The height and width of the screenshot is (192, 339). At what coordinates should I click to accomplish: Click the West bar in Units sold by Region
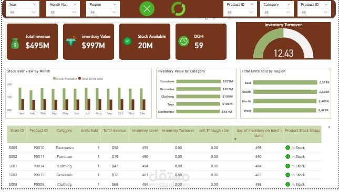click(285, 111)
